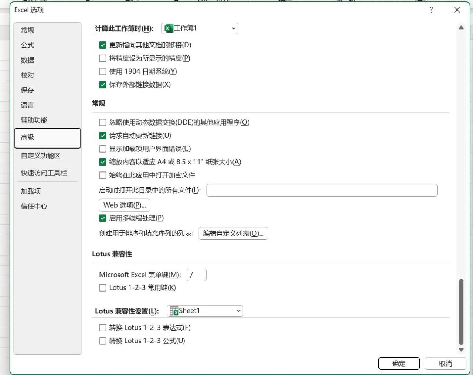Click the scrollbar up arrow
Screen dimensions: 473x375
[461, 28]
